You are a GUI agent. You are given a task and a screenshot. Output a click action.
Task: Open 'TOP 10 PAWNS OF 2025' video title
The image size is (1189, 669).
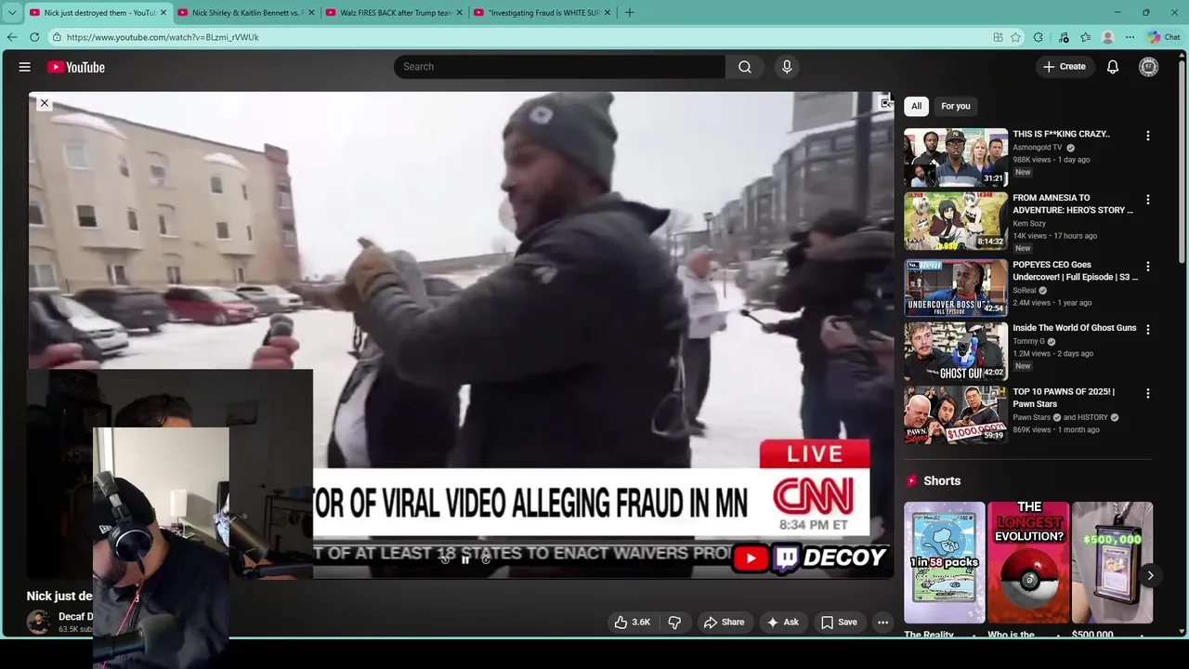coord(1064,398)
